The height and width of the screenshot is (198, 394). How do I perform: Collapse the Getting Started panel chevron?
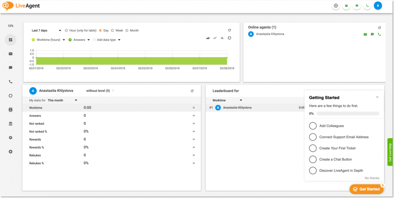pyautogui.click(x=377, y=97)
